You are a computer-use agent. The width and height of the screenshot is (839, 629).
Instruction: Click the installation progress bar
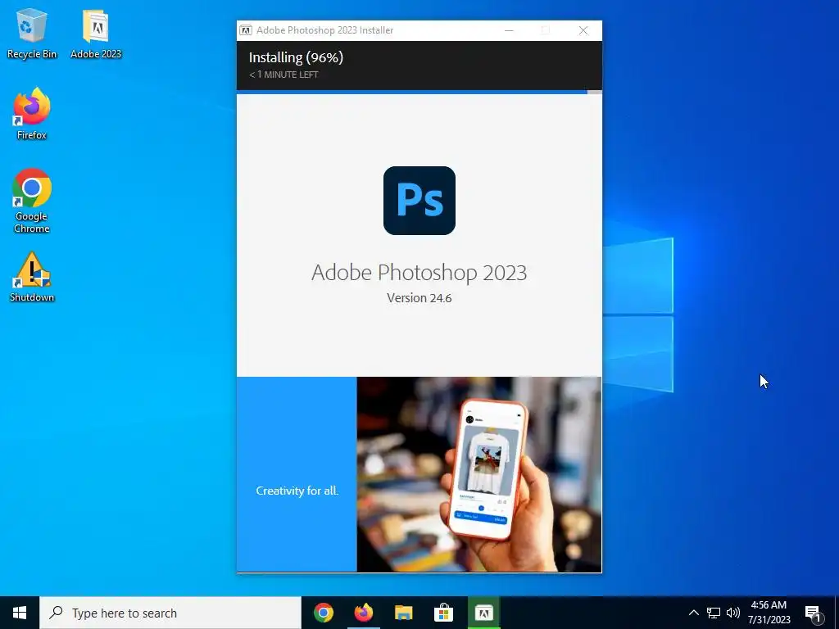(419, 92)
